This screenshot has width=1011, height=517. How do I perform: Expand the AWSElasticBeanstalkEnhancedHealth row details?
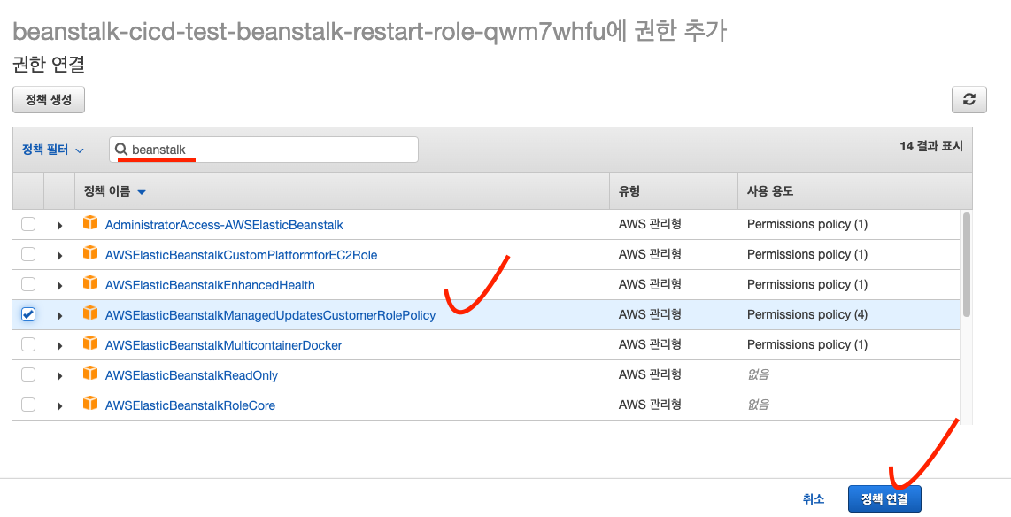pos(59,286)
